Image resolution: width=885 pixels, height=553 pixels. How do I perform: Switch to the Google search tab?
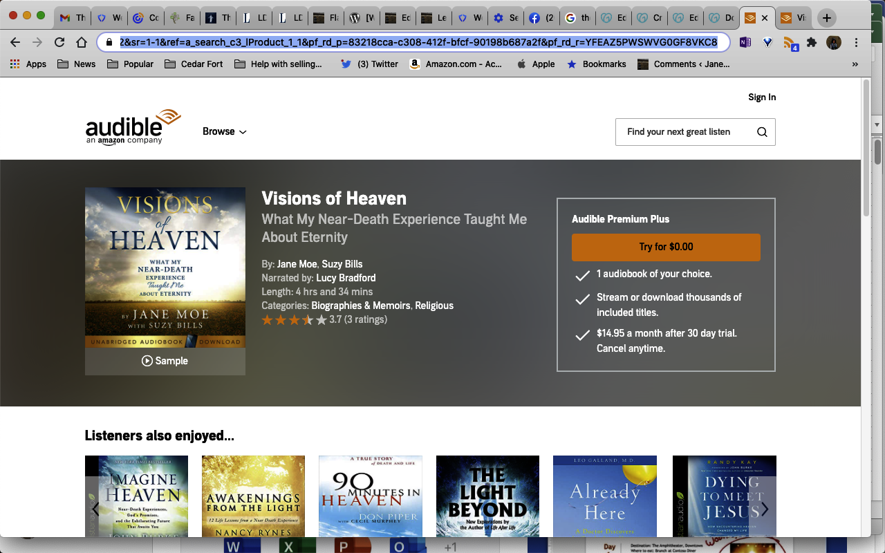(x=578, y=18)
